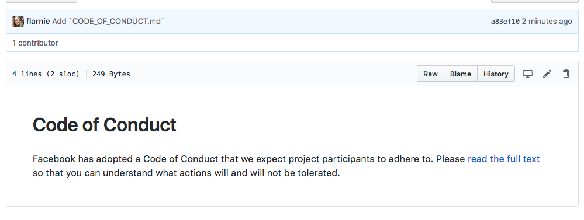This screenshot has width=584, height=220.
Task: Open the Add CODE_OF_CONDUCT.md commit message
Action: tap(108, 21)
